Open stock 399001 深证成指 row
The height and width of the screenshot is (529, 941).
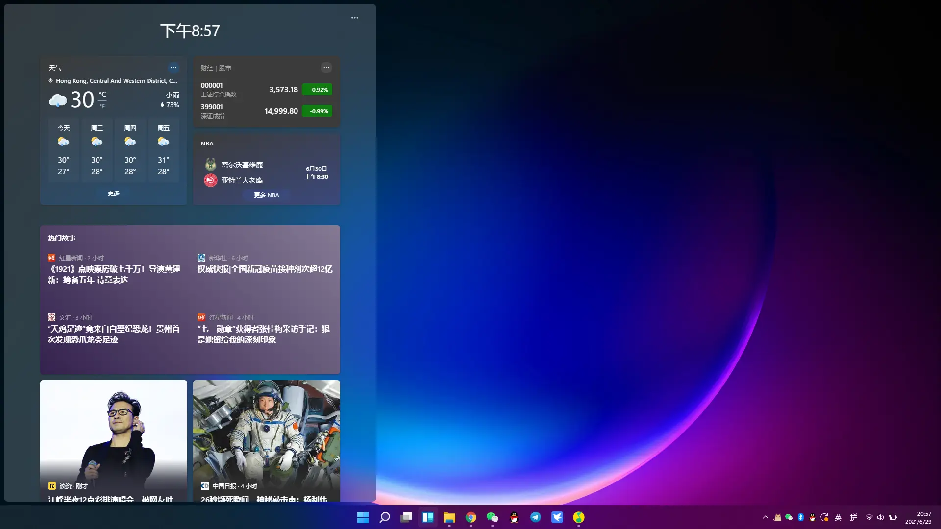pyautogui.click(x=267, y=111)
